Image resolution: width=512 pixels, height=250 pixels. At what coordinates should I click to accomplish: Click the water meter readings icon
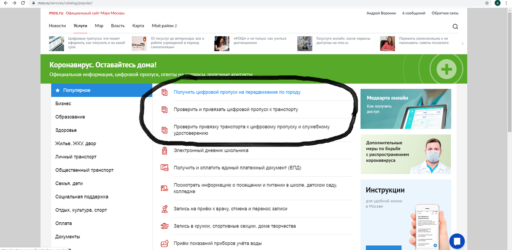click(x=164, y=244)
